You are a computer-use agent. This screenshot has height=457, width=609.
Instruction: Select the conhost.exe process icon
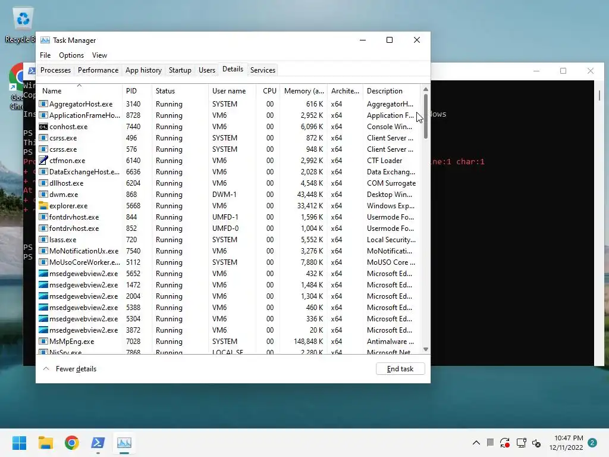click(x=43, y=127)
